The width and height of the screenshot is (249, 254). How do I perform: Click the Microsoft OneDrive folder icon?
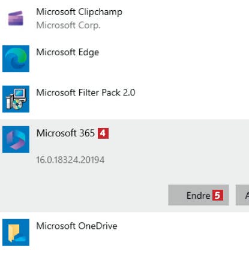coord(16,232)
